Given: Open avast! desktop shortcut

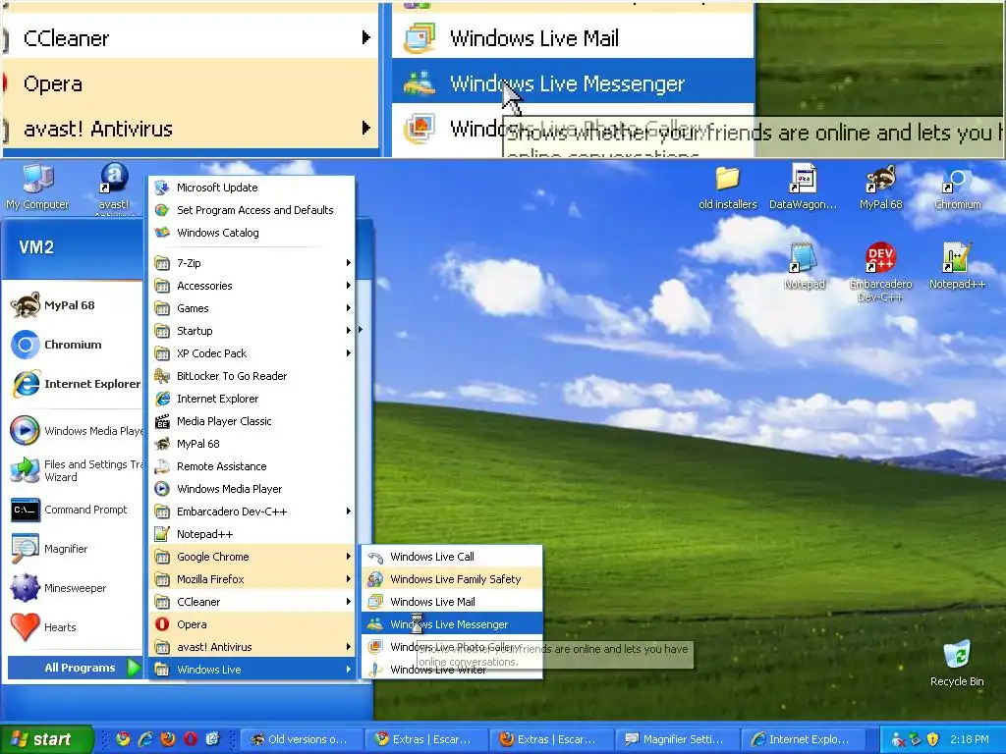Looking at the screenshot, I should click(114, 188).
